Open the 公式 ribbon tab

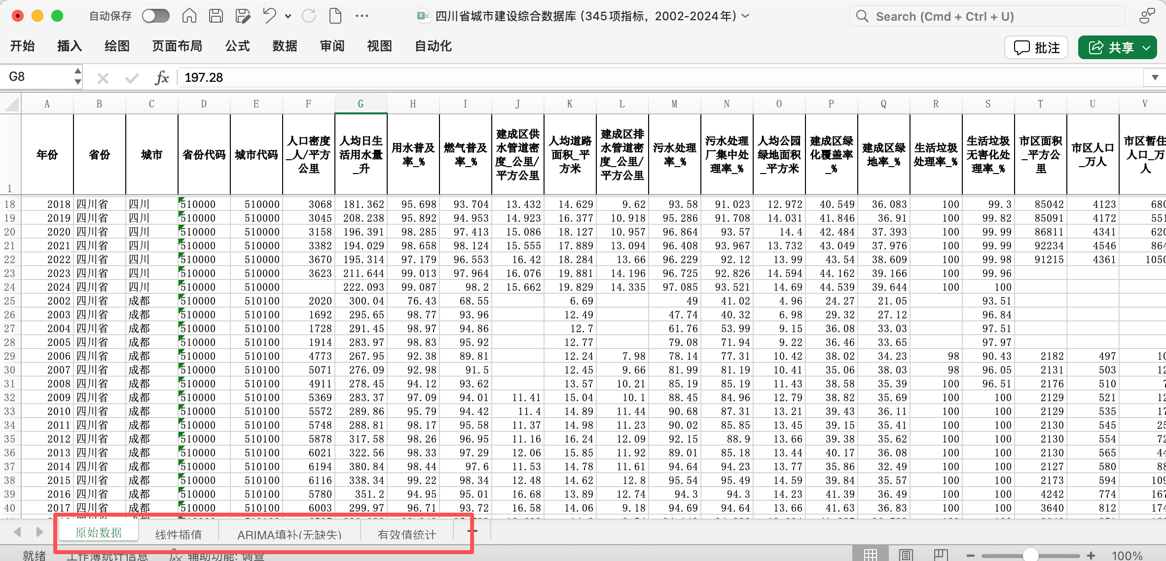point(237,46)
